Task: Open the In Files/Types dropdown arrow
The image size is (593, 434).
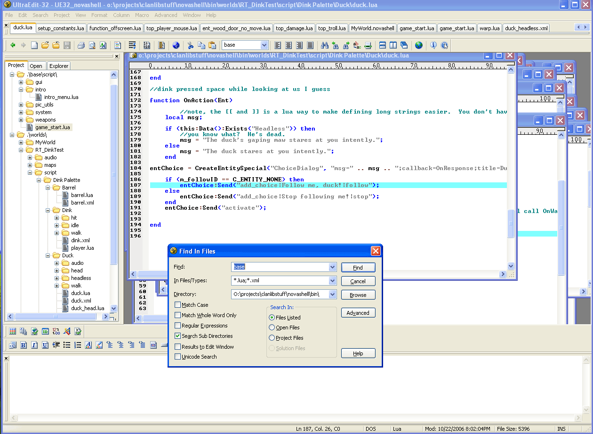Action: pos(333,280)
